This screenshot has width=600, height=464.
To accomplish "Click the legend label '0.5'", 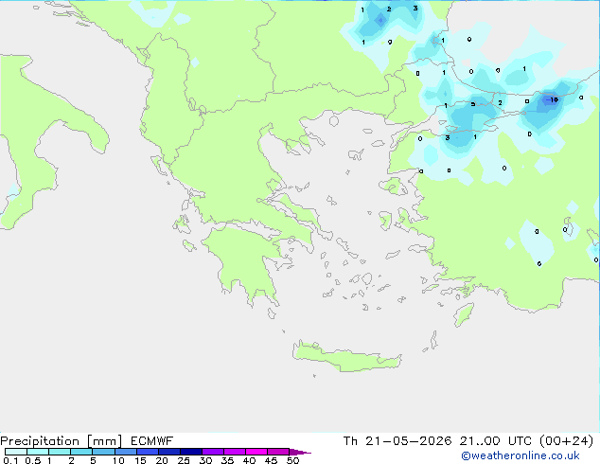I will 32,460.
